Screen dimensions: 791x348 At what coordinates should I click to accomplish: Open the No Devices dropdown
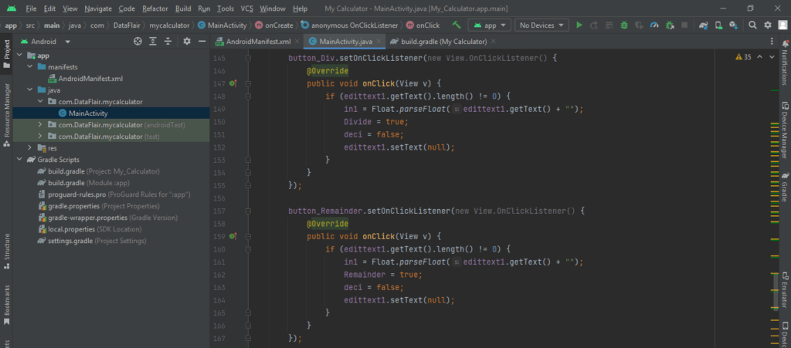541,25
